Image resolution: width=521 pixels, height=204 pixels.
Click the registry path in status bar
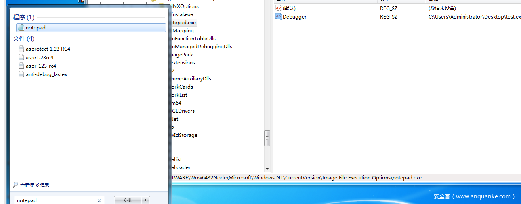pos(296,177)
